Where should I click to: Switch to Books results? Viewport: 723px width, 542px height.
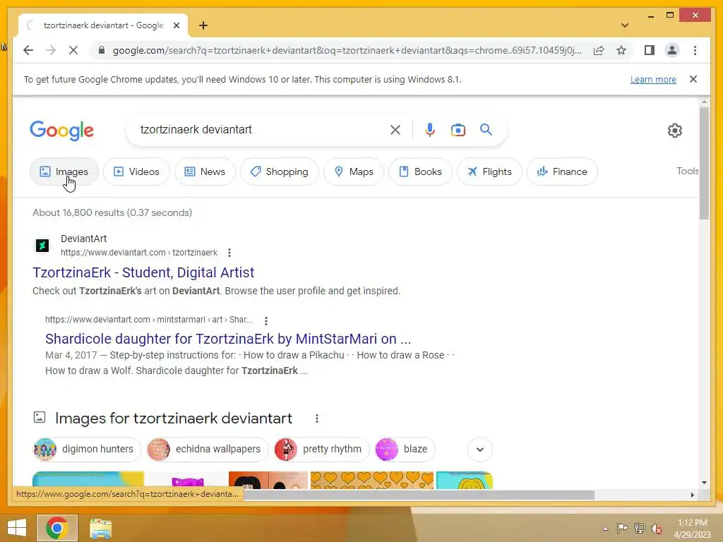pos(420,171)
